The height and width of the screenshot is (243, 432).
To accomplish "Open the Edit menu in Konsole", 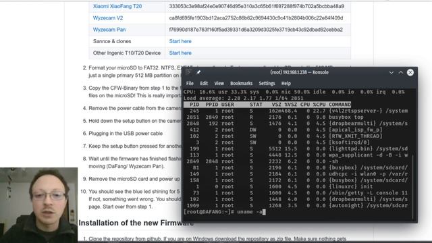I will [204, 83].
